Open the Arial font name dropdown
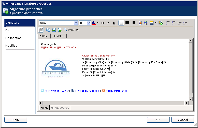 [76, 23]
